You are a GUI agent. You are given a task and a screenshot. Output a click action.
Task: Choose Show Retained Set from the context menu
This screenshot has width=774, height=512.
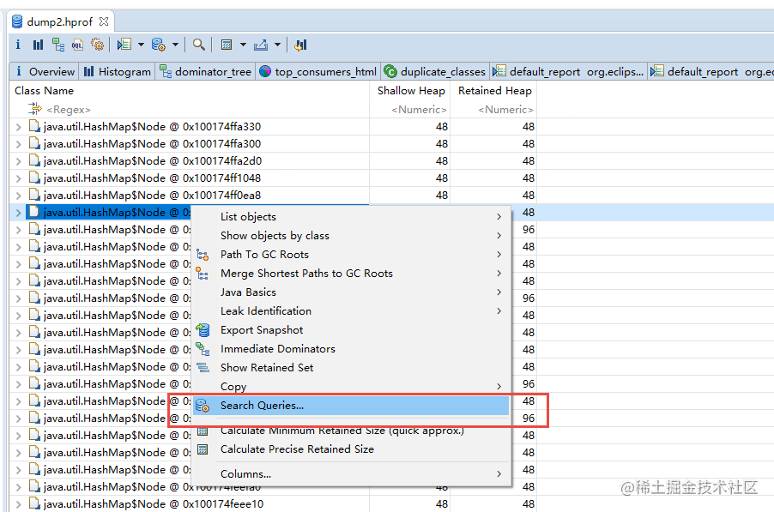point(351,367)
